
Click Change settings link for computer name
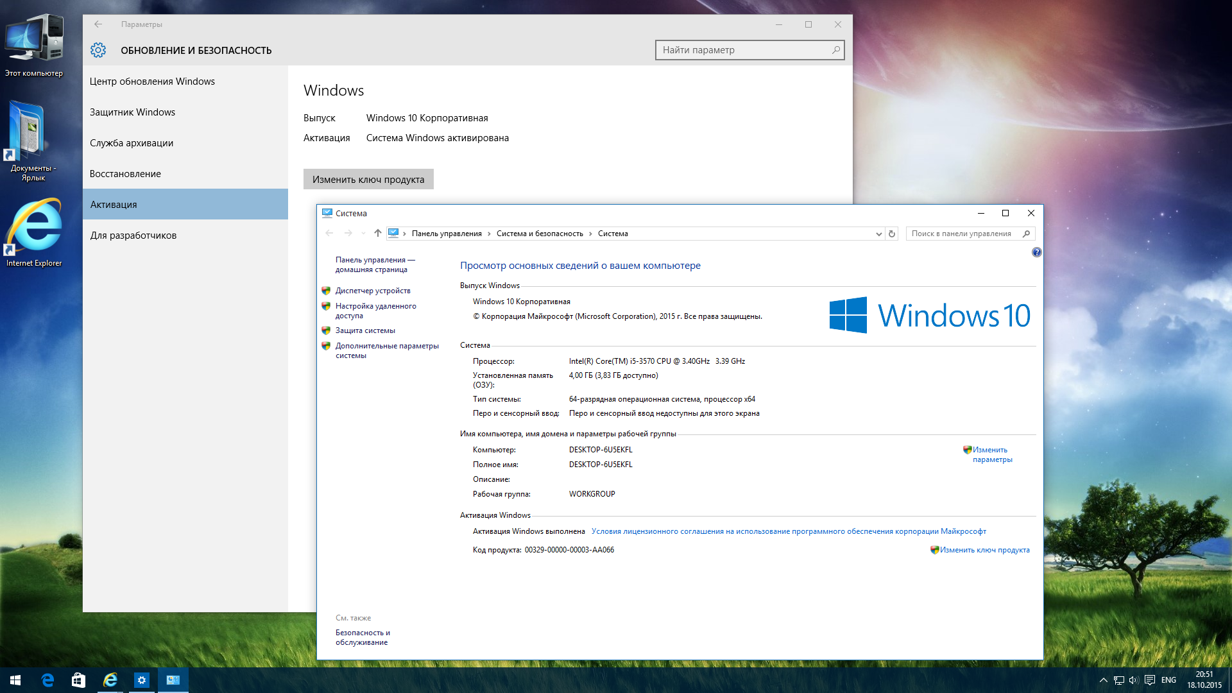coord(992,454)
